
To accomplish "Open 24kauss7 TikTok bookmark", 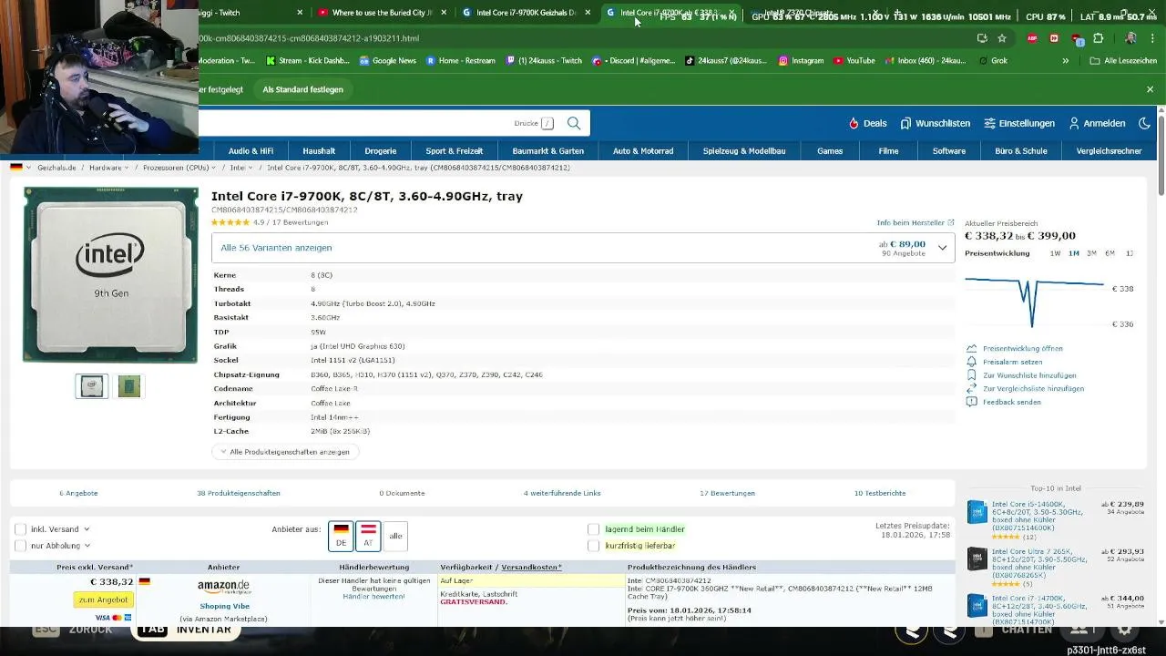I will point(727,61).
